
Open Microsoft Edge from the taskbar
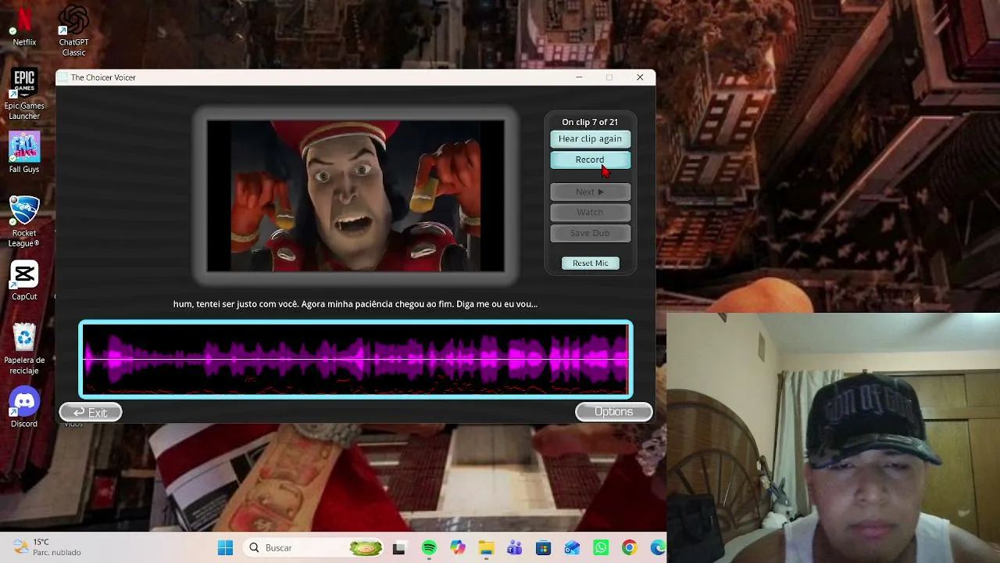pos(658,548)
